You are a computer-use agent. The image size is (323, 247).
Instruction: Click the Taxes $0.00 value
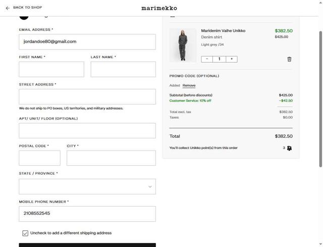tap(288, 117)
